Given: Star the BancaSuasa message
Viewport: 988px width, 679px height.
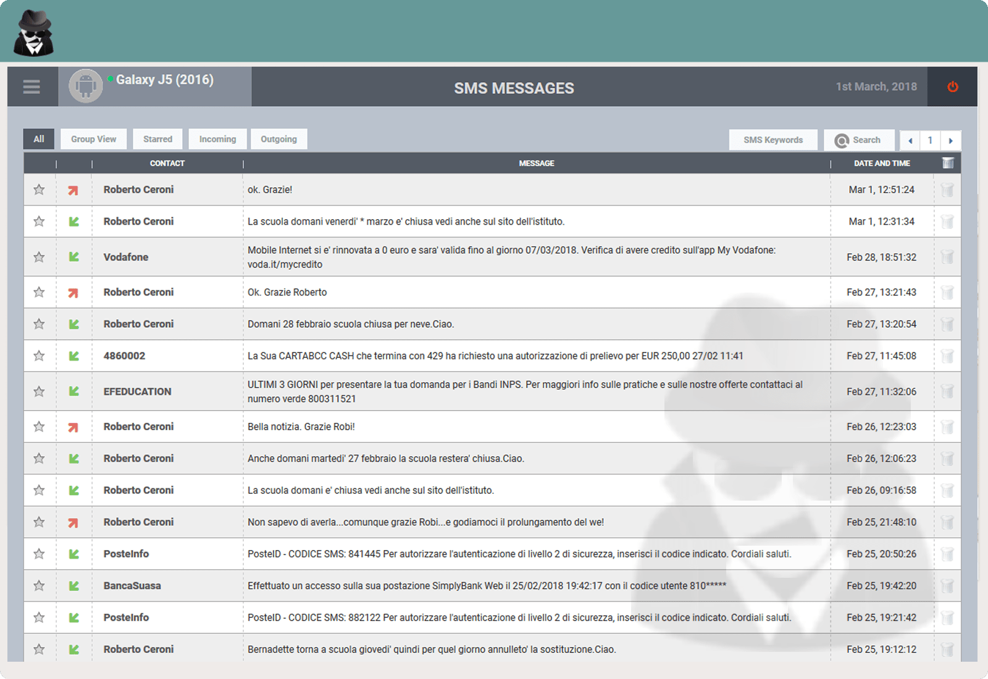Looking at the screenshot, I should pos(39,586).
